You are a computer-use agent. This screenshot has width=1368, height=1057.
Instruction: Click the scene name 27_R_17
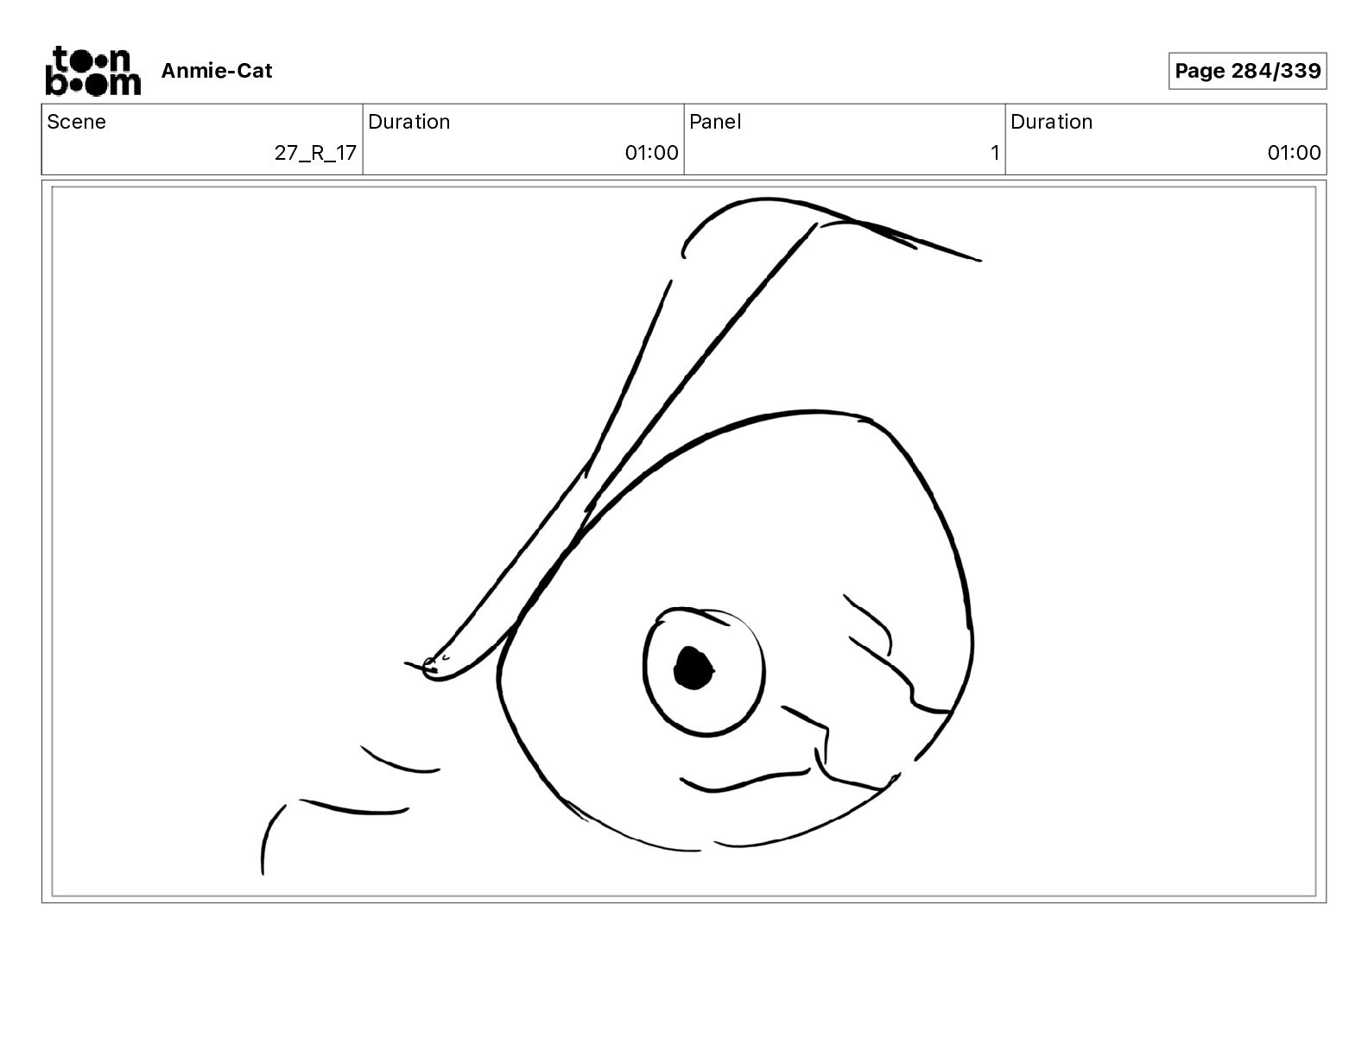pos(315,153)
